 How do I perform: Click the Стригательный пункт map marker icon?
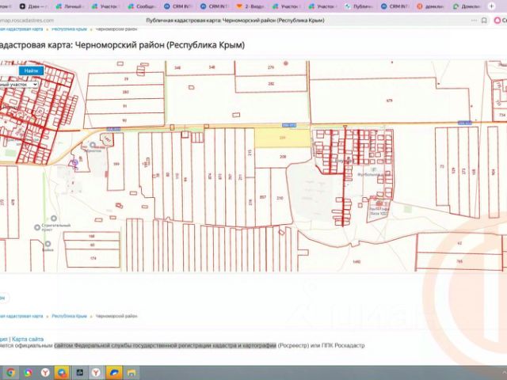[37, 227]
